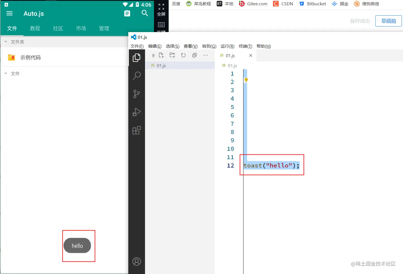Open the Bitbucket bookmark
The height and width of the screenshot is (274, 403).
pos(313,4)
